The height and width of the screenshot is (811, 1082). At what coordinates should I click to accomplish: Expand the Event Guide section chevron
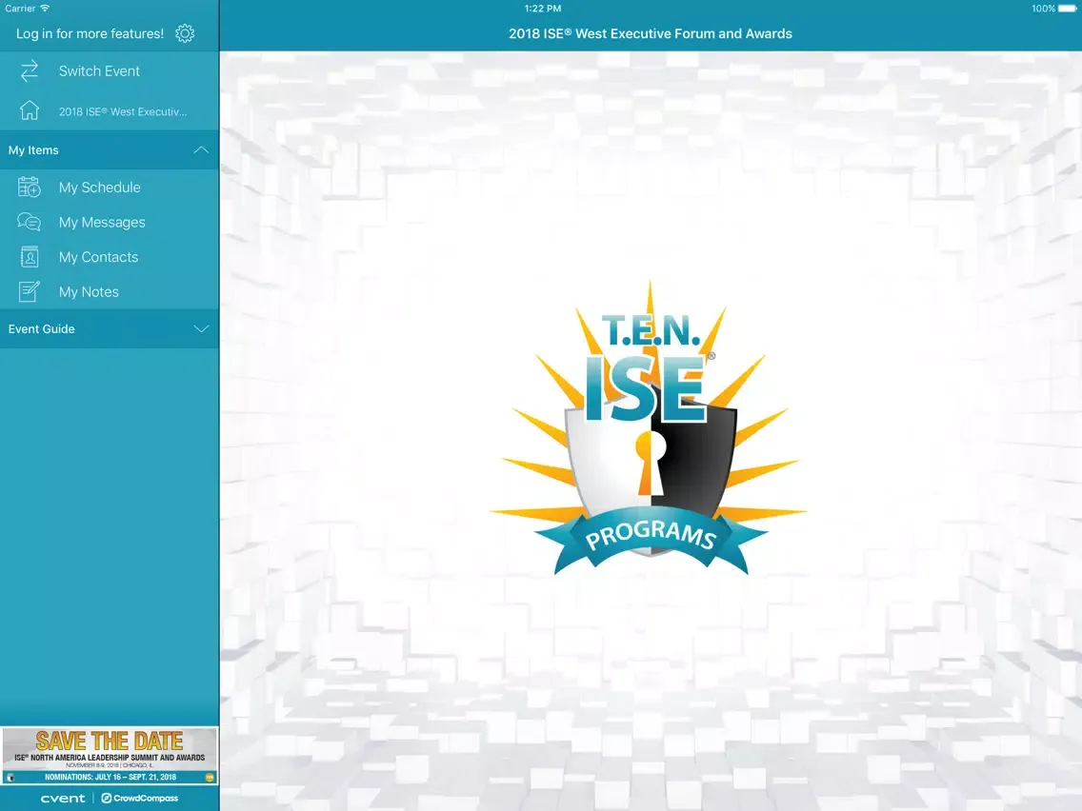click(201, 329)
